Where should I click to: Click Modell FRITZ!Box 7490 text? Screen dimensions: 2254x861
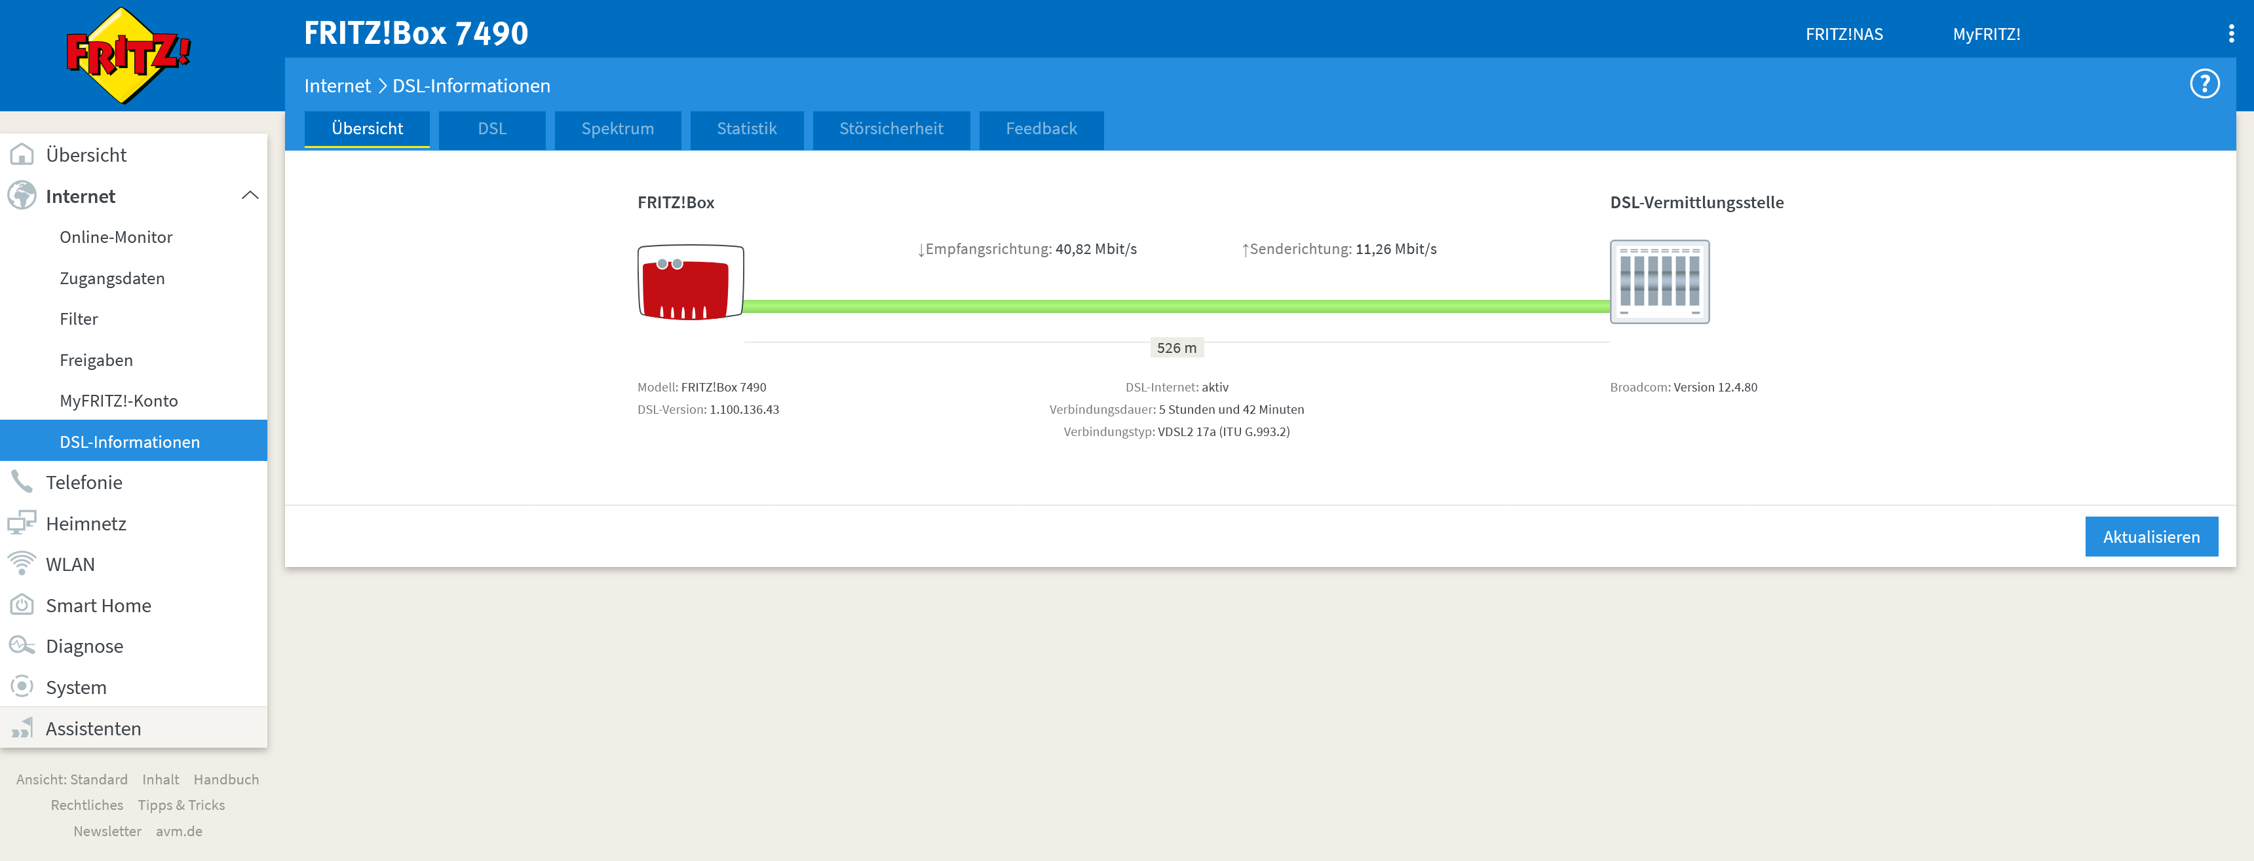701,387
